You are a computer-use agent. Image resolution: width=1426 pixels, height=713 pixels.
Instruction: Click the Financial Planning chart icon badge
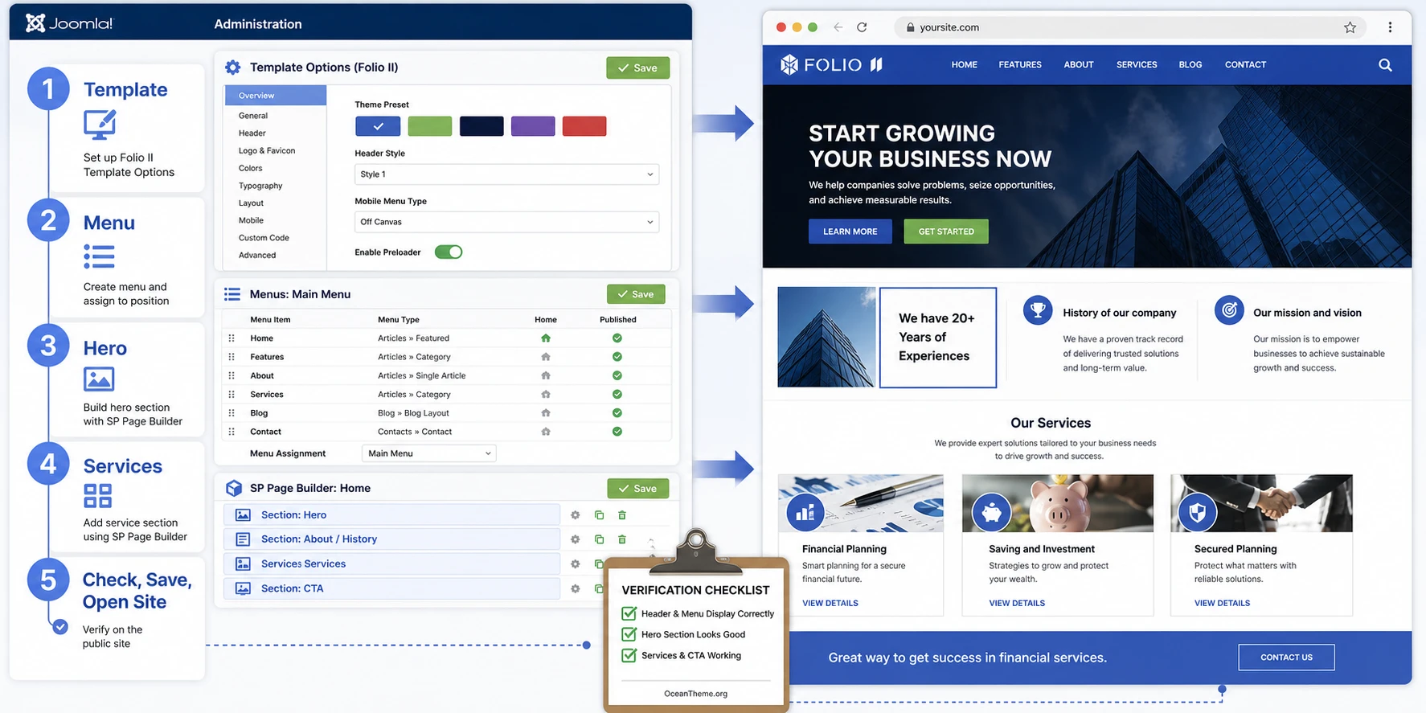point(805,512)
